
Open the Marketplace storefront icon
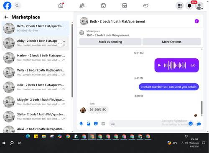click(x=125, y=6)
